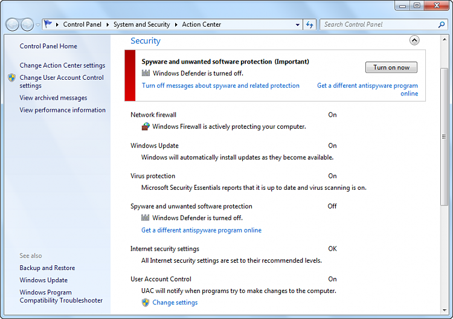Close the Action Center window

pyautogui.click(x=437, y=5)
